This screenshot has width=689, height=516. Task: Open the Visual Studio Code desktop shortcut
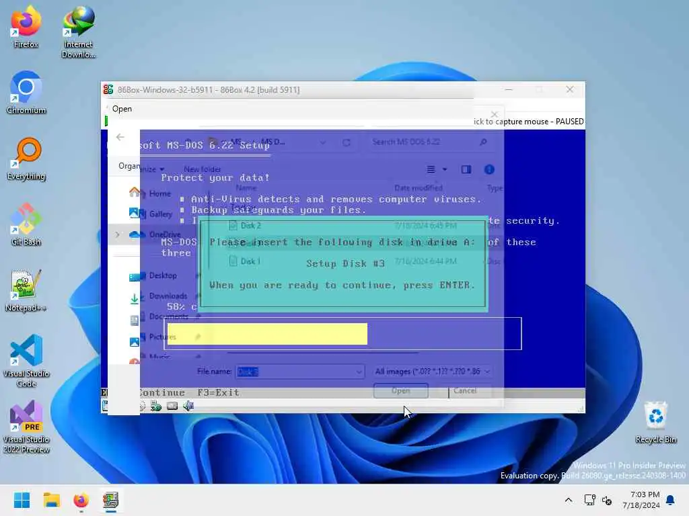point(26,361)
